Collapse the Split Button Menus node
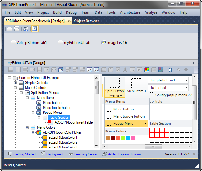 [x=21, y=93]
